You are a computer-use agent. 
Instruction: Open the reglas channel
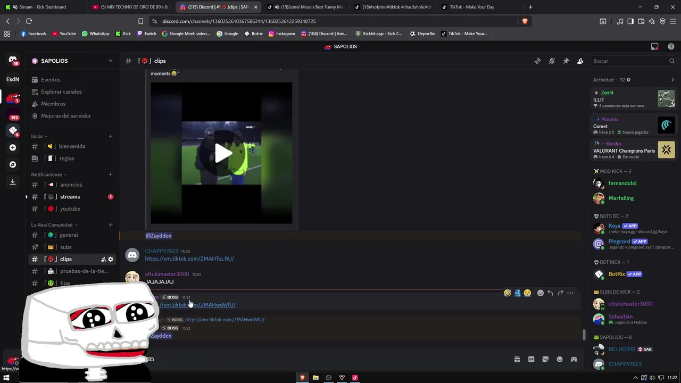point(72,159)
